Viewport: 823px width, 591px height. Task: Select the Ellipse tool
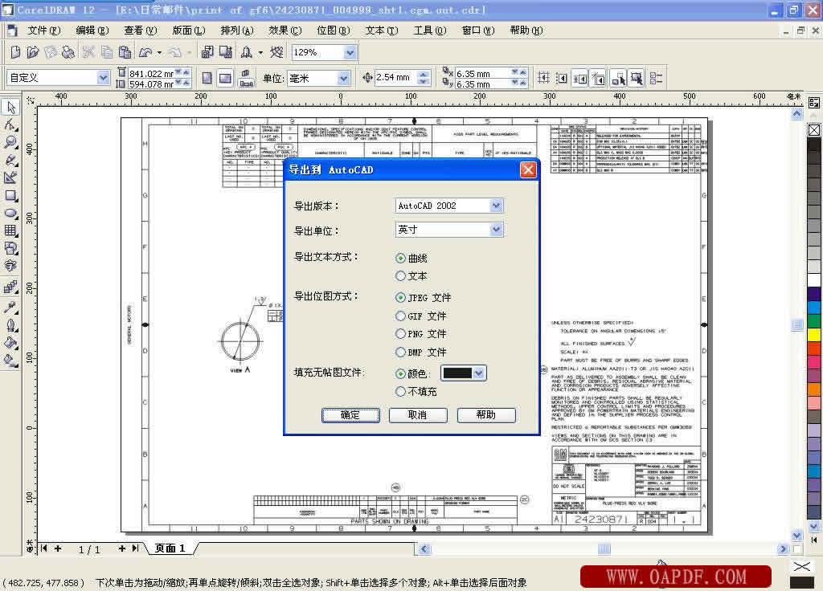coord(10,214)
